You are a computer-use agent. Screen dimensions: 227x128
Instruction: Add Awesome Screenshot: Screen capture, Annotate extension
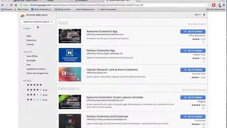tap(193, 97)
